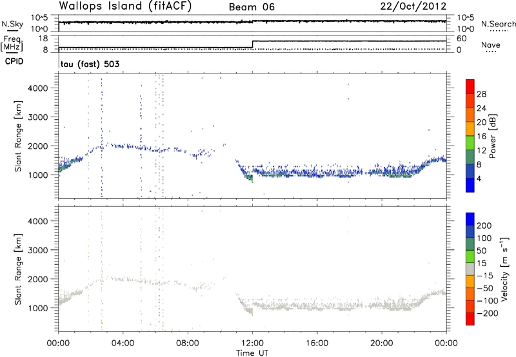Select the "N.Sky" legend label

tap(12, 24)
